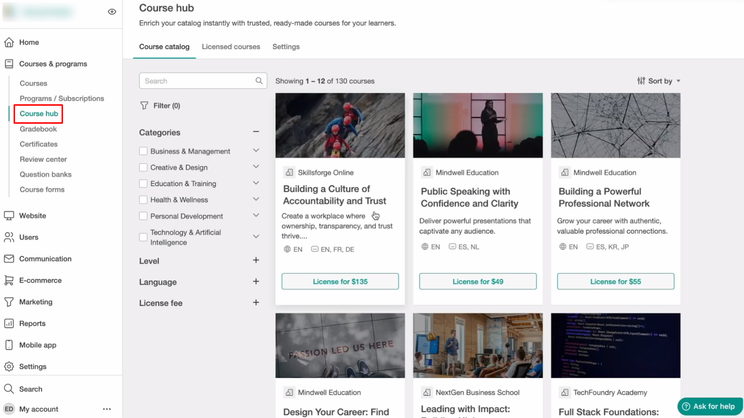
Task: Expand the Level filter section
Action: pos(256,260)
